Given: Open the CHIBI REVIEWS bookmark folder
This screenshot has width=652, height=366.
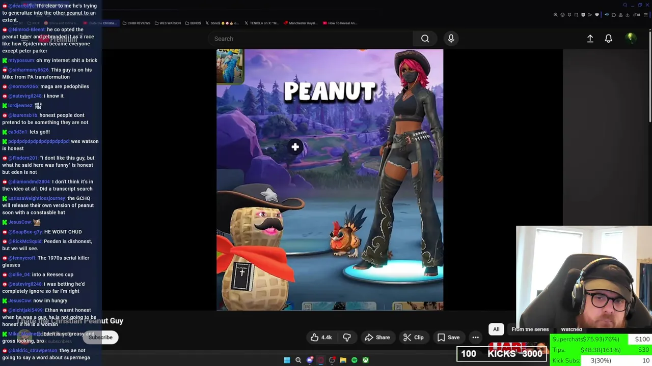Looking at the screenshot, I should 137,23.
